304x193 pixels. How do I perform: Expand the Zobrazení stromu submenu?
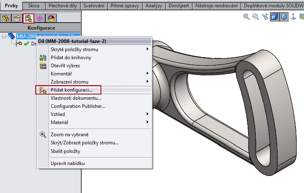point(148,81)
